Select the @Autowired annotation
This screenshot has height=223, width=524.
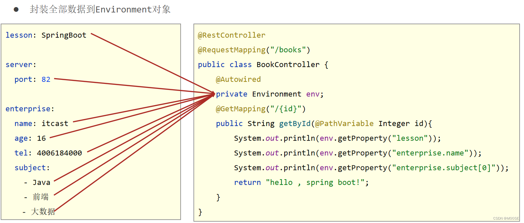tap(239, 79)
